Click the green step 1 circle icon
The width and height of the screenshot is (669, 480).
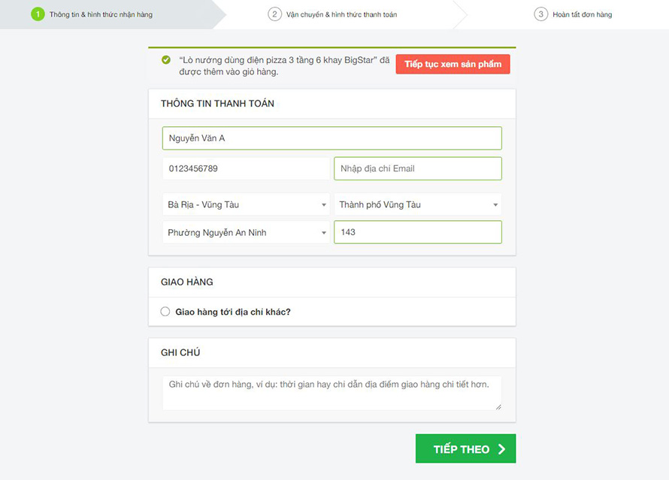(38, 14)
